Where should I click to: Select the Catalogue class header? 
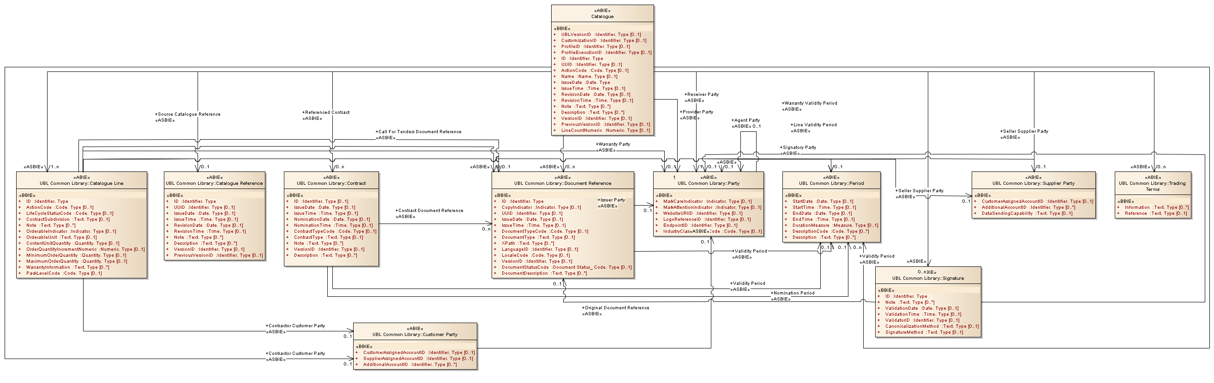602,16
